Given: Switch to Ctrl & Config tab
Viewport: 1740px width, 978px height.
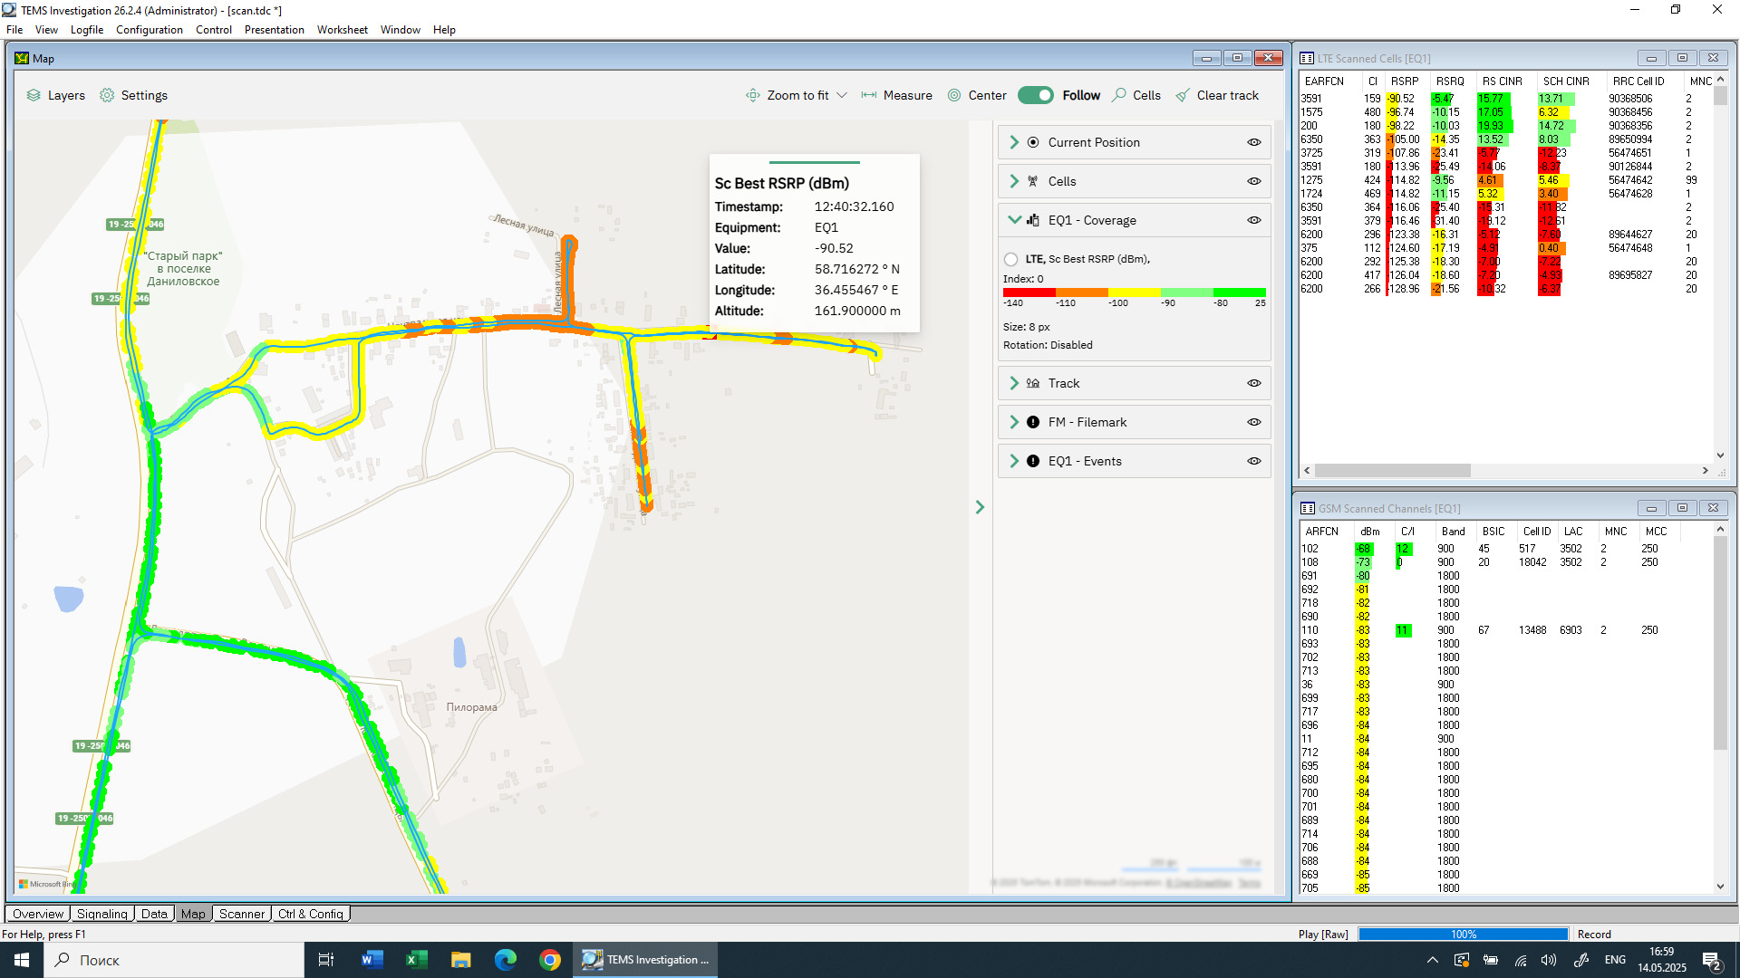Looking at the screenshot, I should [x=311, y=914].
